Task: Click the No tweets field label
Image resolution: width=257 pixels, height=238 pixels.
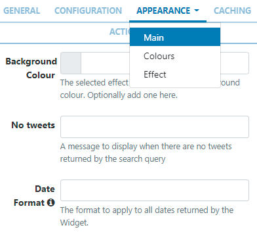Action: click(33, 125)
